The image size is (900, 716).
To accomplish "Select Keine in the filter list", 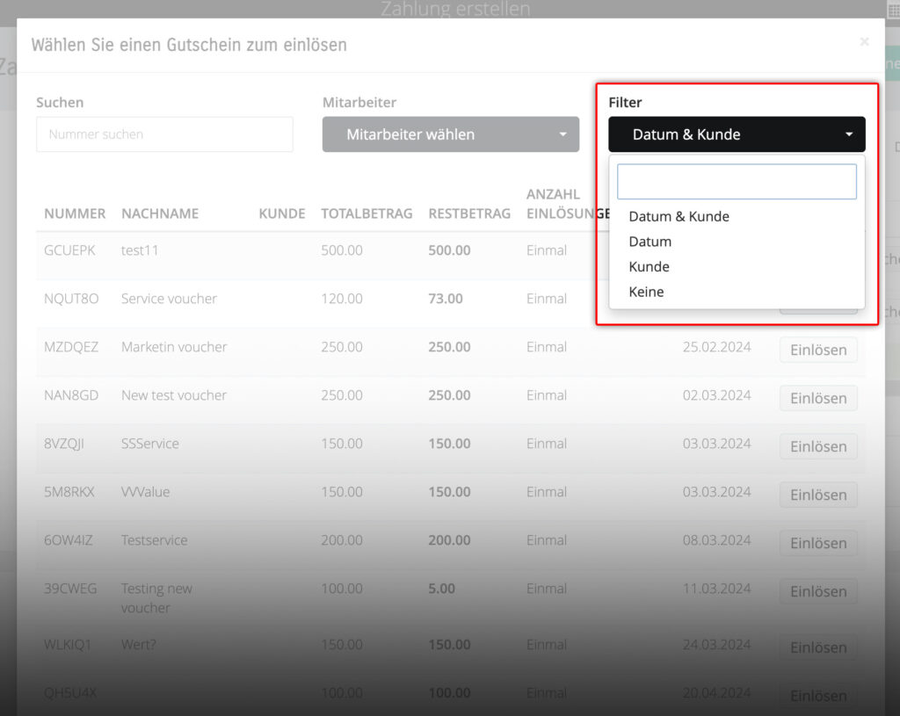I will (x=646, y=292).
